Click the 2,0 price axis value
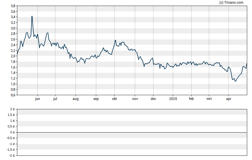252x160 pixels. point(13,56)
